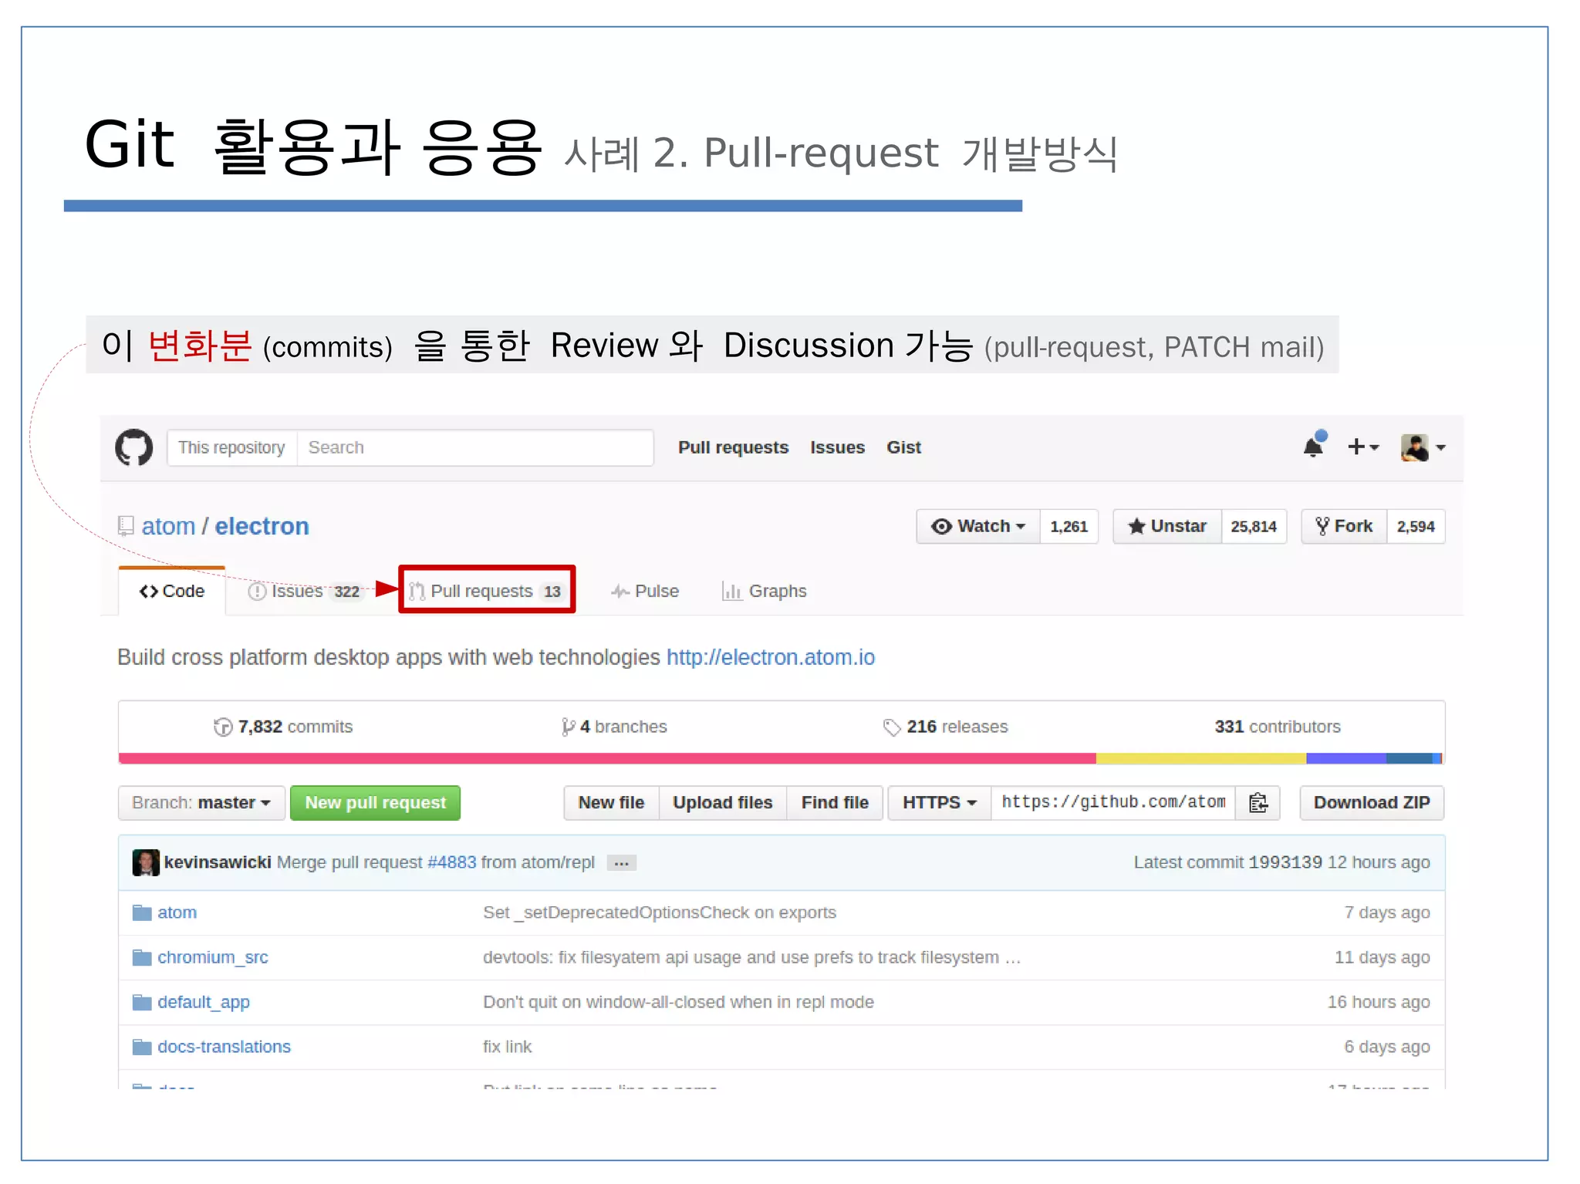Click the Search input field
Image resolution: width=1580 pixels, height=1184 pixels.
pos(475,447)
